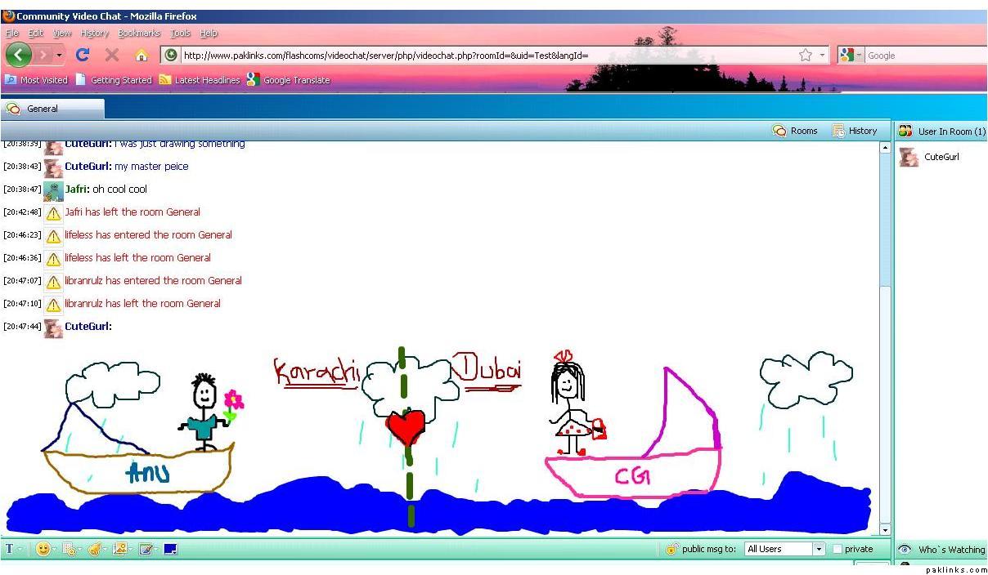Open the All Users recipient dropdown

[x=784, y=549]
